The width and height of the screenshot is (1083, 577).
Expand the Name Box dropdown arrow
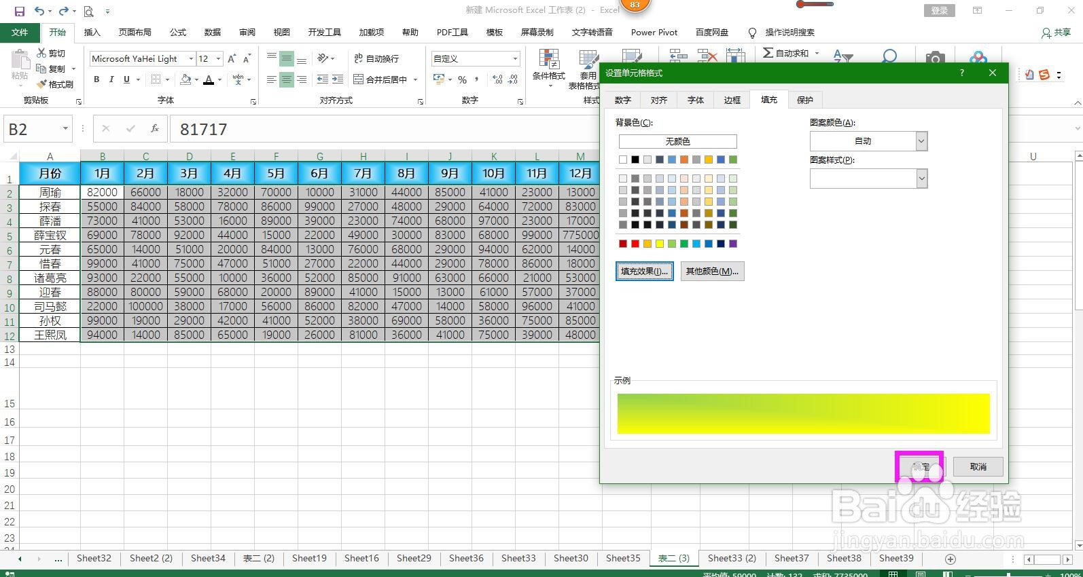(x=65, y=128)
